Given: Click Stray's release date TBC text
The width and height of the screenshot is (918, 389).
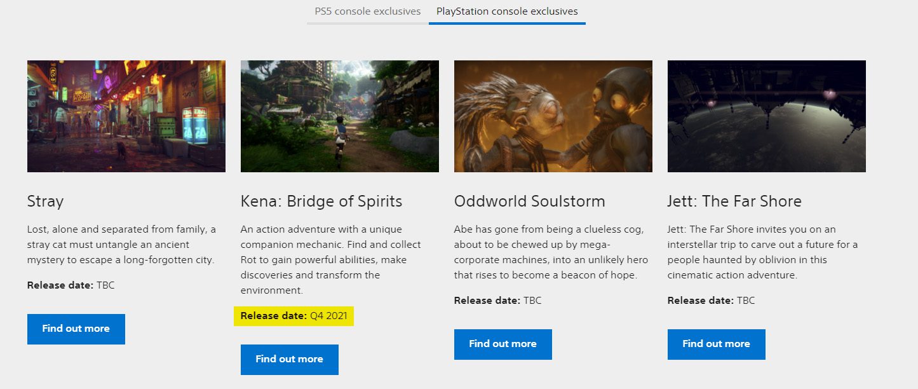Looking at the screenshot, I should tap(71, 285).
